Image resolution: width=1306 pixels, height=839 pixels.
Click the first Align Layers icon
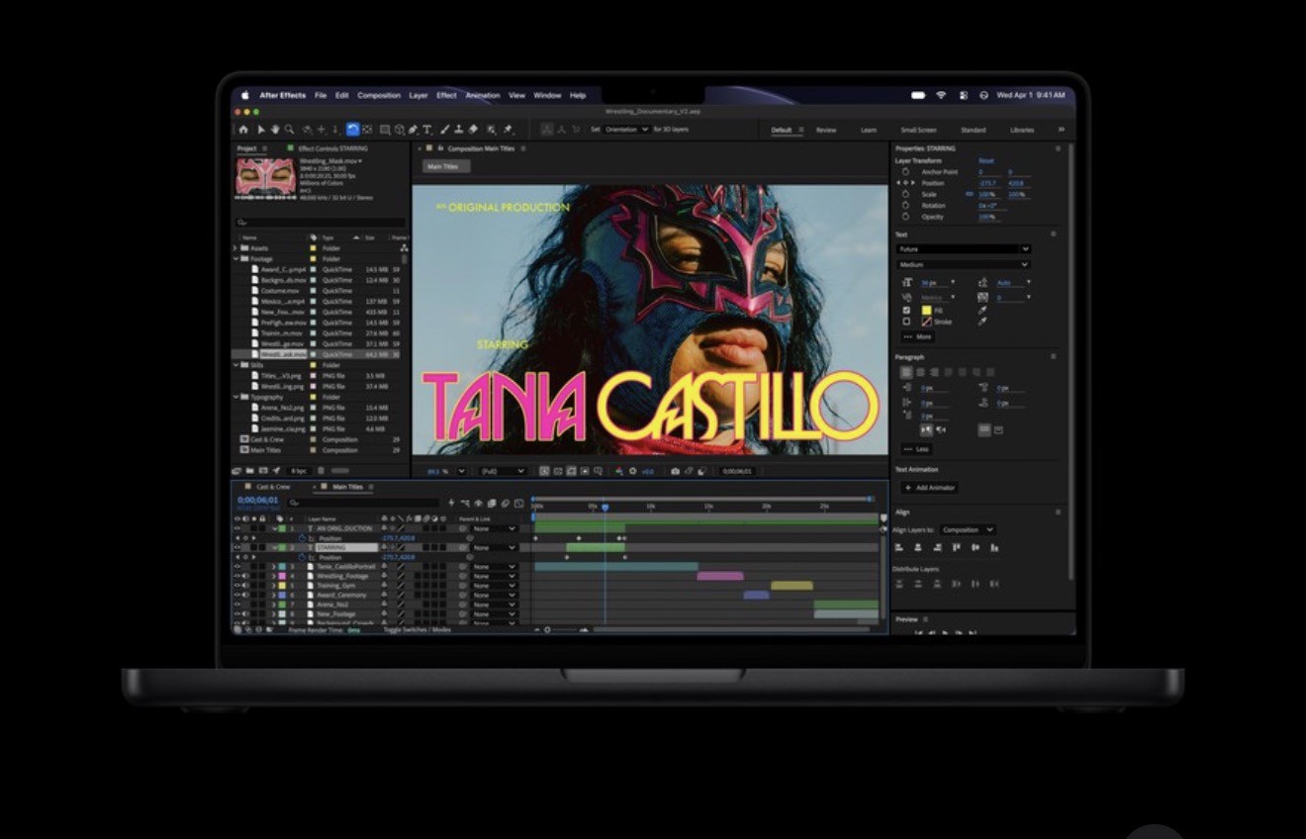(899, 547)
